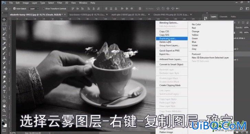Screen dimensions: 250x134
Task: Choose Duplicate Layer from context menu
Action: [172, 38]
